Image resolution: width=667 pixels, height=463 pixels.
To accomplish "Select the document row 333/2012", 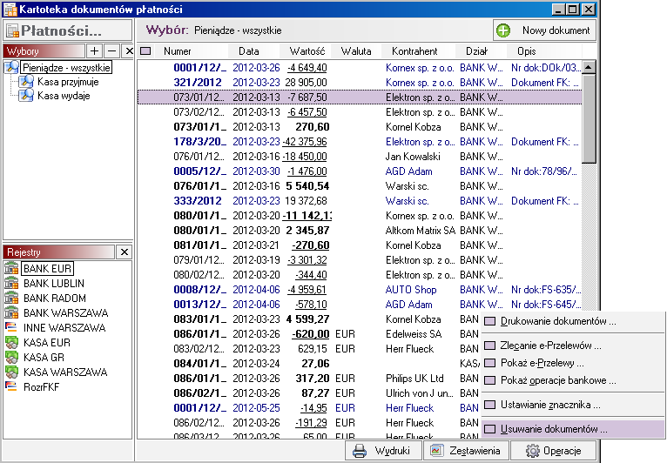I will coord(360,201).
